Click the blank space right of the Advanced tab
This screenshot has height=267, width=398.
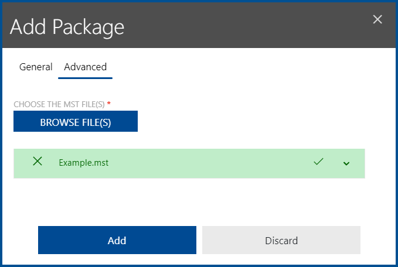[x=234, y=67]
